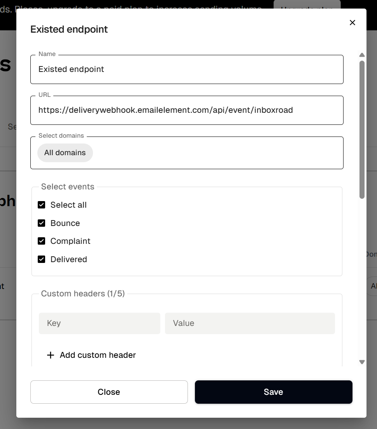Screen dimensions: 377x429
Task: Focus the endpoint Name field
Action: 187,69
